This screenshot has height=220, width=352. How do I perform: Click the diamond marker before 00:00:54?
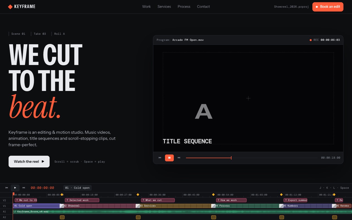tap(213, 195)
